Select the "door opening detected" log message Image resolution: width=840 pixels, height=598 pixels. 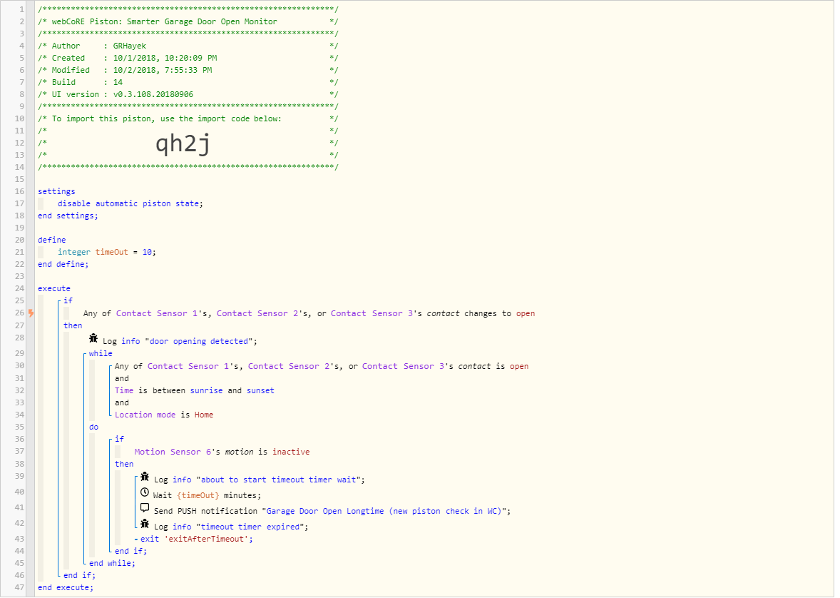pyautogui.click(x=199, y=342)
